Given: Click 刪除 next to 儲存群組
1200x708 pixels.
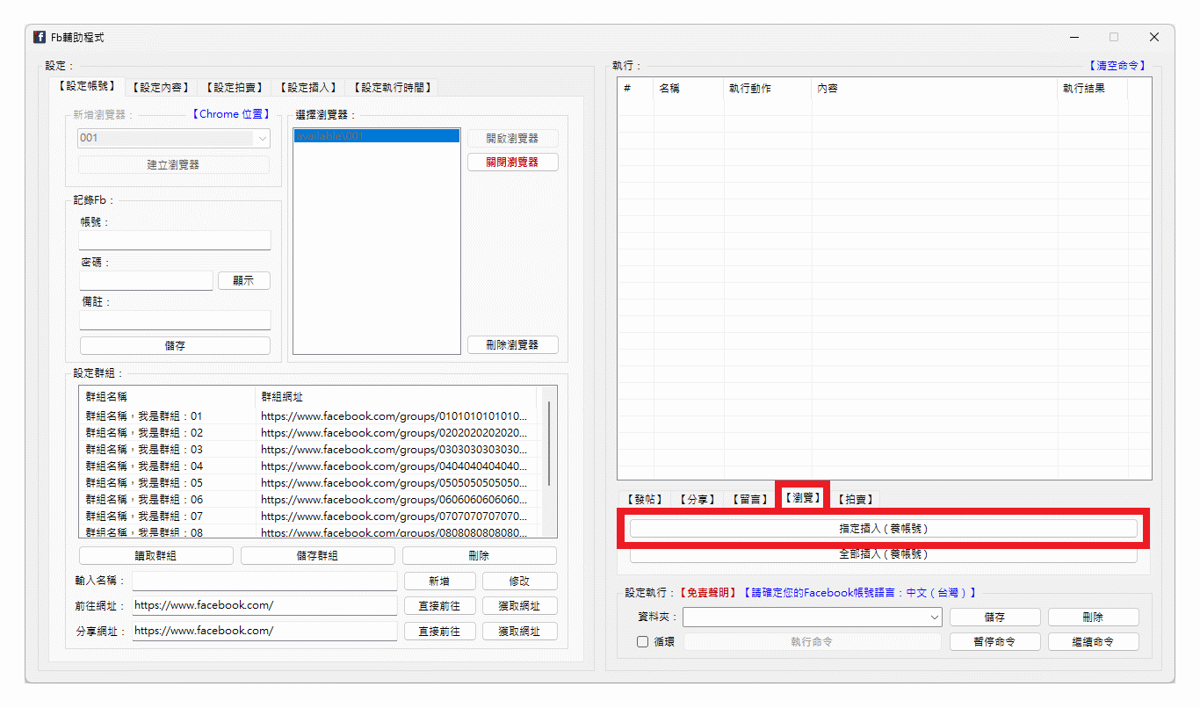Looking at the screenshot, I should tap(480, 556).
